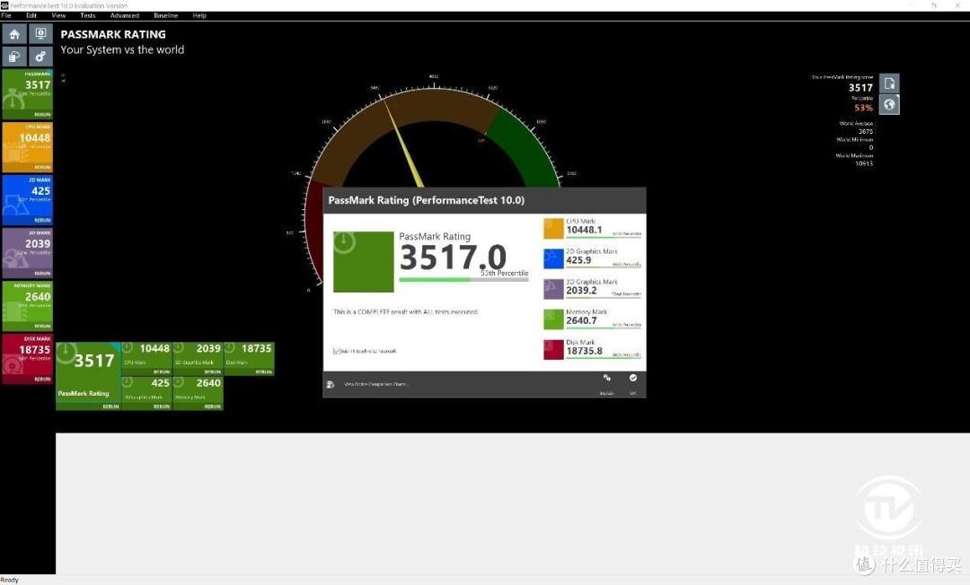Viewport: 970px width, 585px height.
Task: Click RERUN under bottom PassMark Rating tile
Action: (x=110, y=406)
